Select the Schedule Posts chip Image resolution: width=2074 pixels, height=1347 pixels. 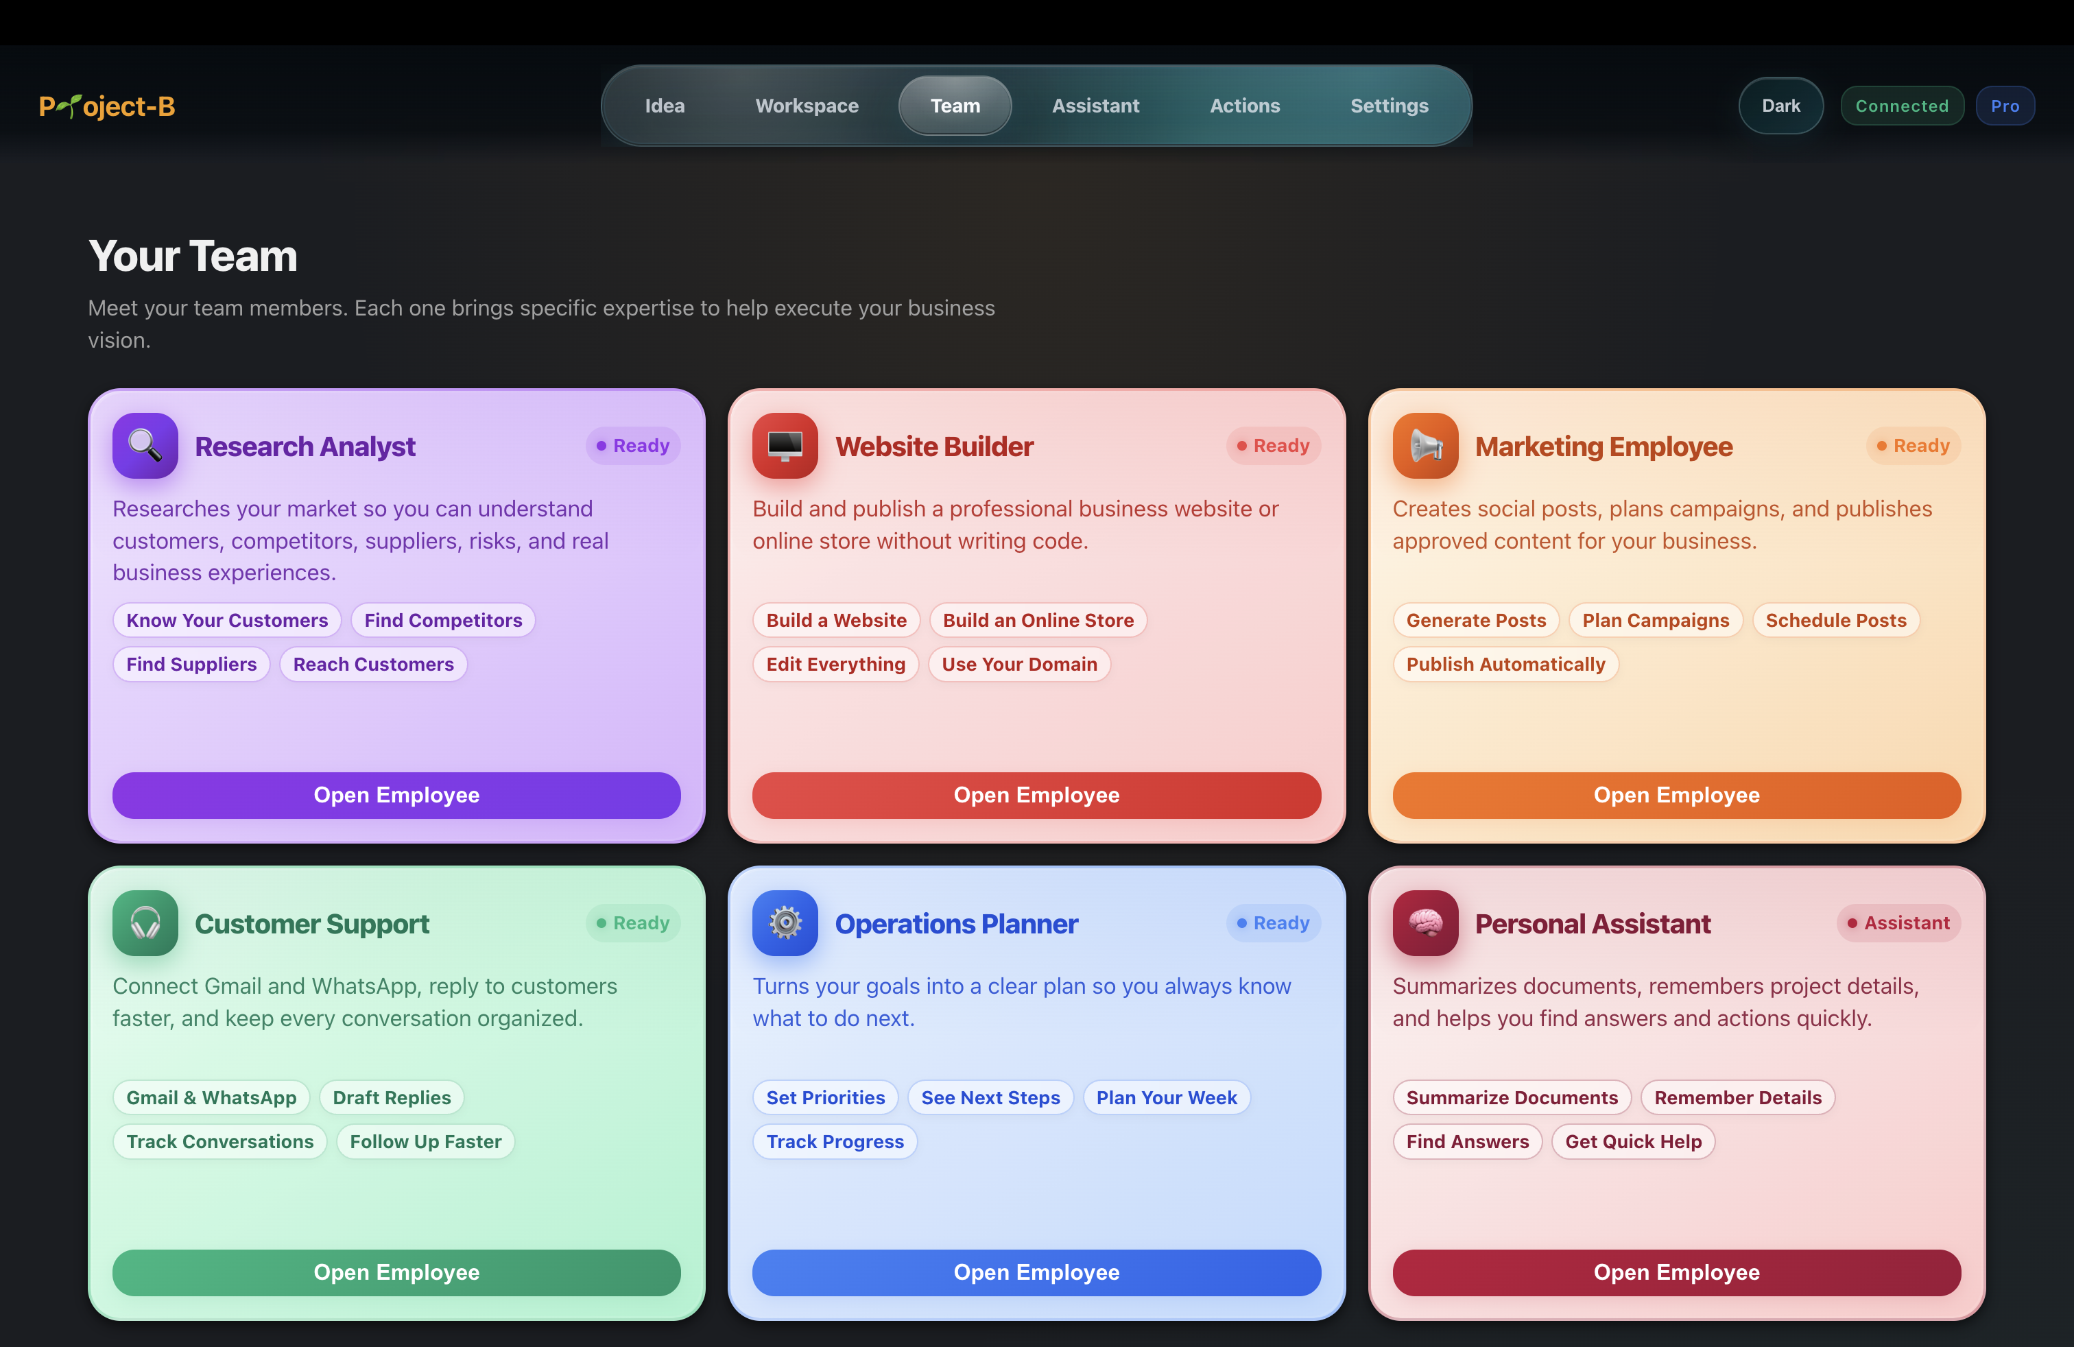pyautogui.click(x=1835, y=619)
